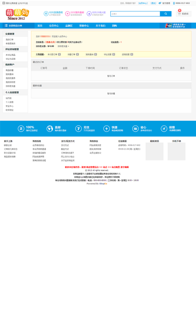
Task: Click the globe 直邮 direct mail icon
Action: click(x=49, y=129)
